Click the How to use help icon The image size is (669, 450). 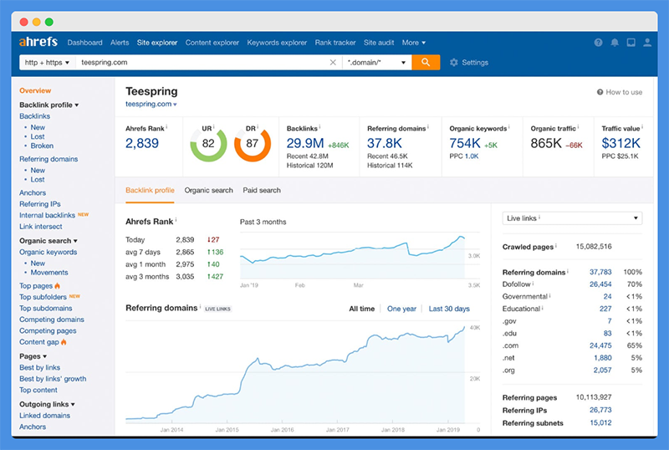tap(600, 92)
